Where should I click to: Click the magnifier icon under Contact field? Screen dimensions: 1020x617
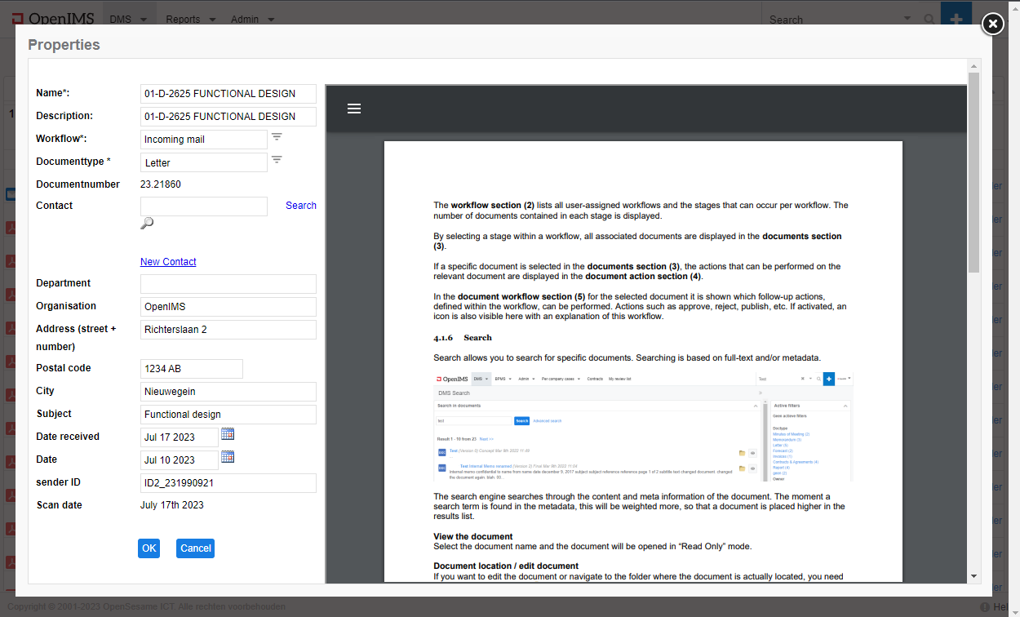[147, 224]
